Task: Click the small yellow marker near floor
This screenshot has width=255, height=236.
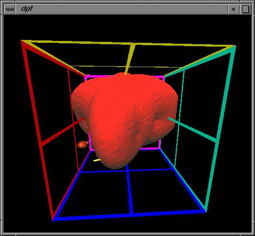Action: pos(97,160)
